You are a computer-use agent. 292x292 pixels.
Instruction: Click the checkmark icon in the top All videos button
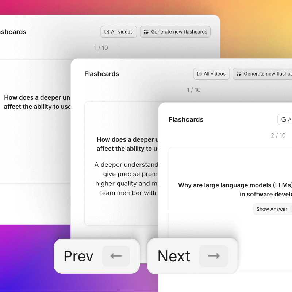(107, 32)
